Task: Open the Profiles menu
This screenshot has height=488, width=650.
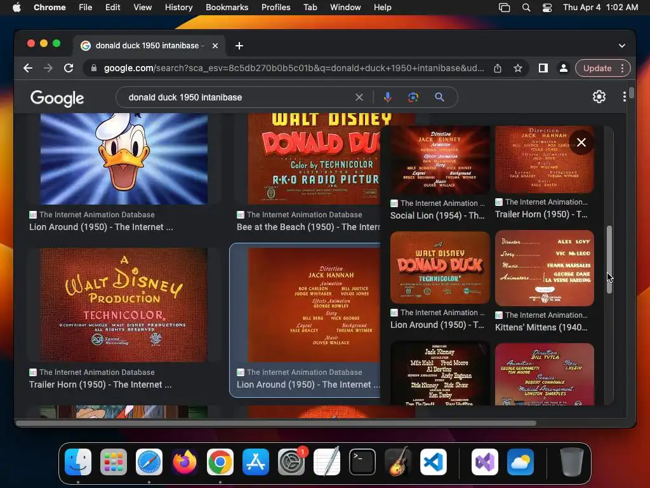Action: click(275, 7)
